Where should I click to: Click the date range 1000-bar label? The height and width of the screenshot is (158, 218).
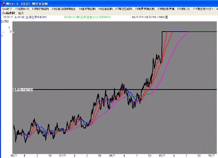(x=150, y=17)
